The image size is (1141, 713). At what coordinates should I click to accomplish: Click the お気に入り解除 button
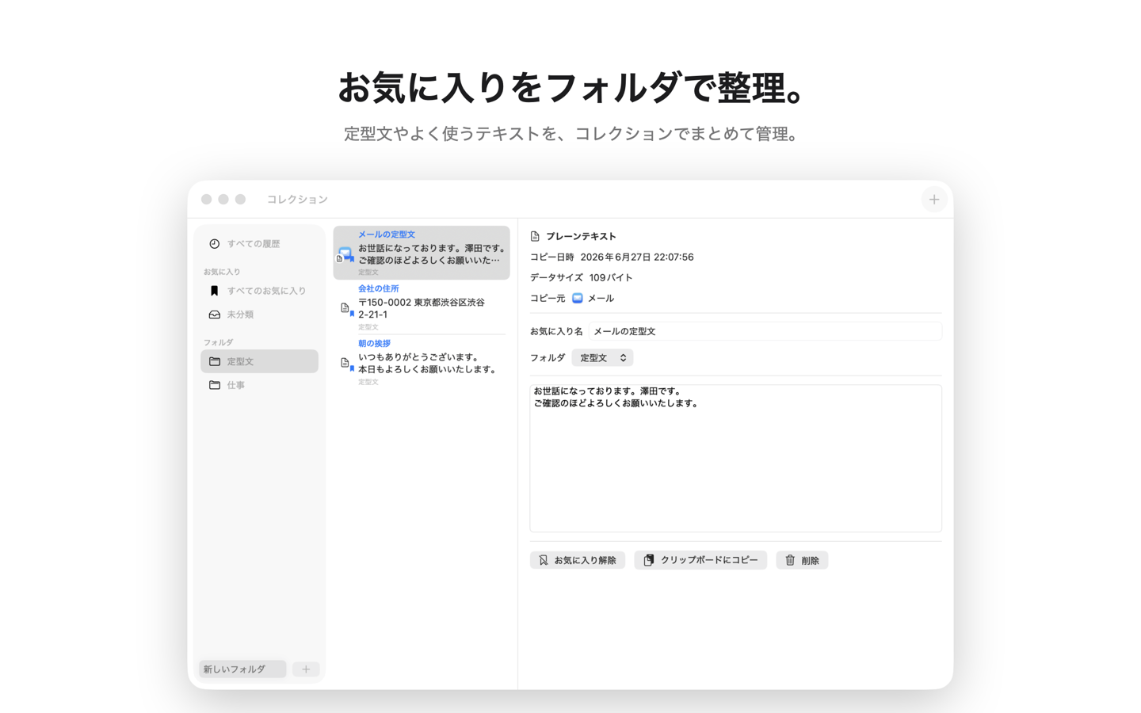(578, 560)
